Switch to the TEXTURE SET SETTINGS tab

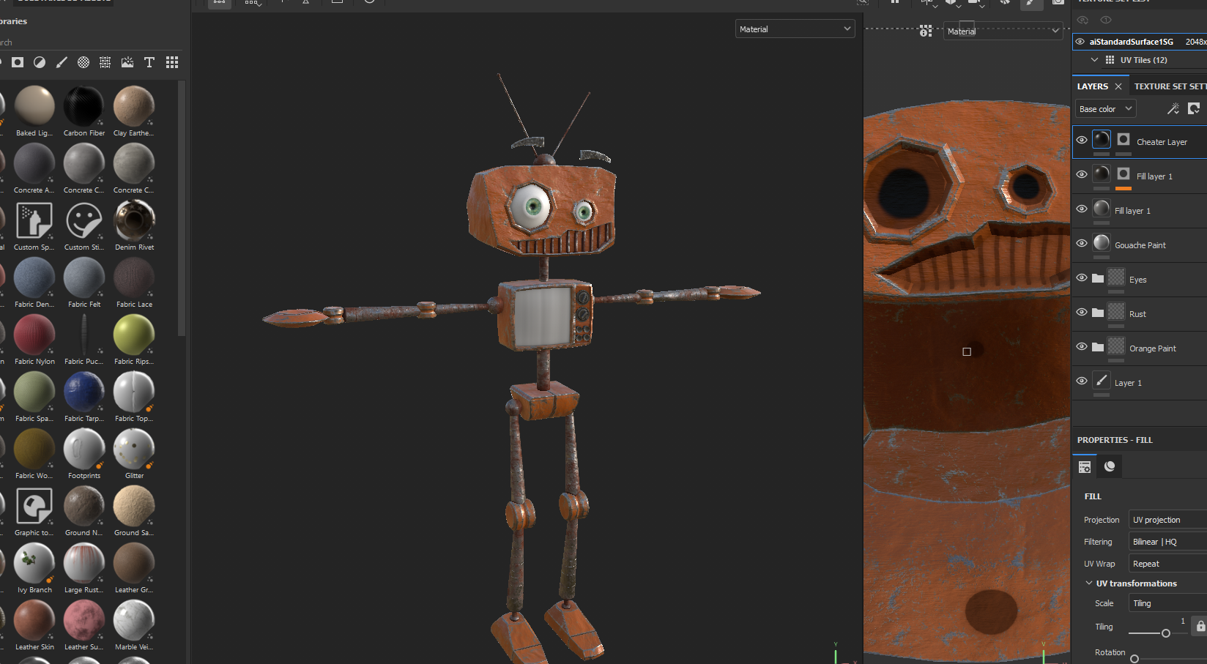(x=1170, y=86)
